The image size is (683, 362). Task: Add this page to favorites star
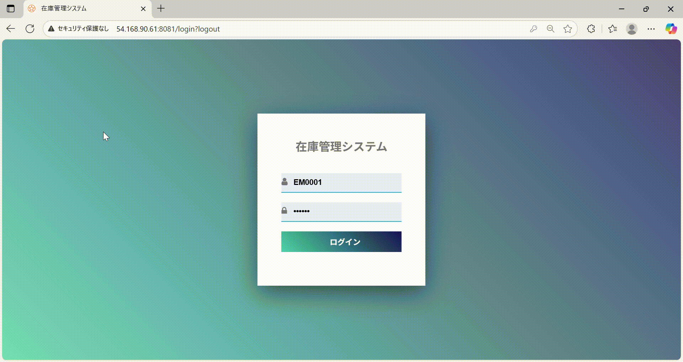568,29
